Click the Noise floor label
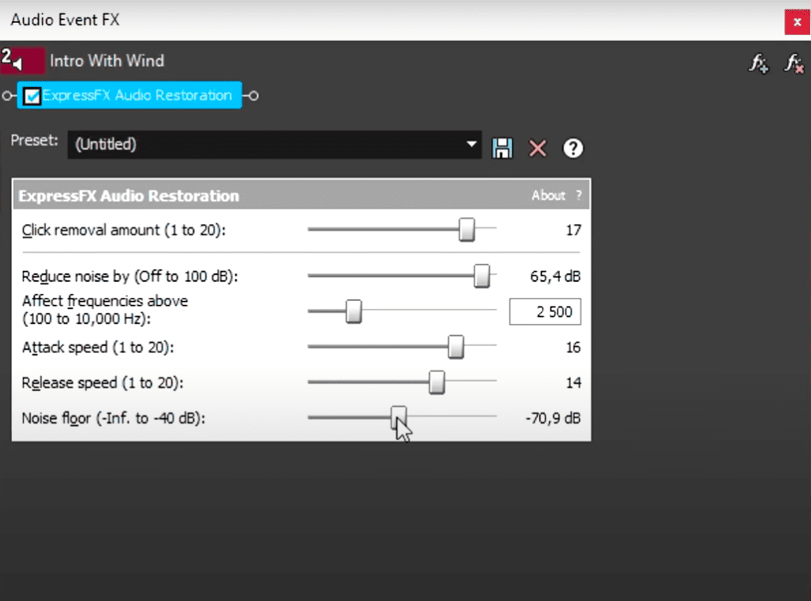Image resolution: width=811 pixels, height=601 pixels. (113, 418)
